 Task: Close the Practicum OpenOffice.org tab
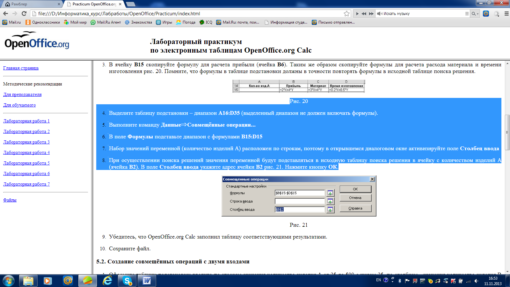pos(120,4)
